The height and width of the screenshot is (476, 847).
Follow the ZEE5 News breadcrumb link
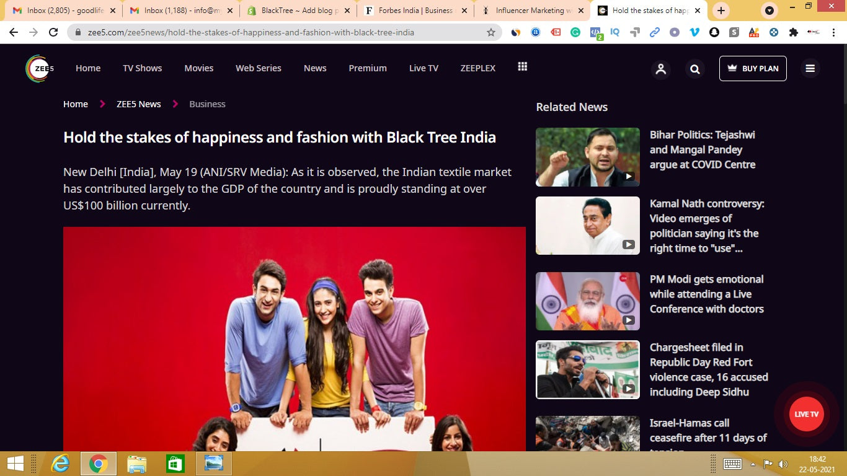(139, 104)
